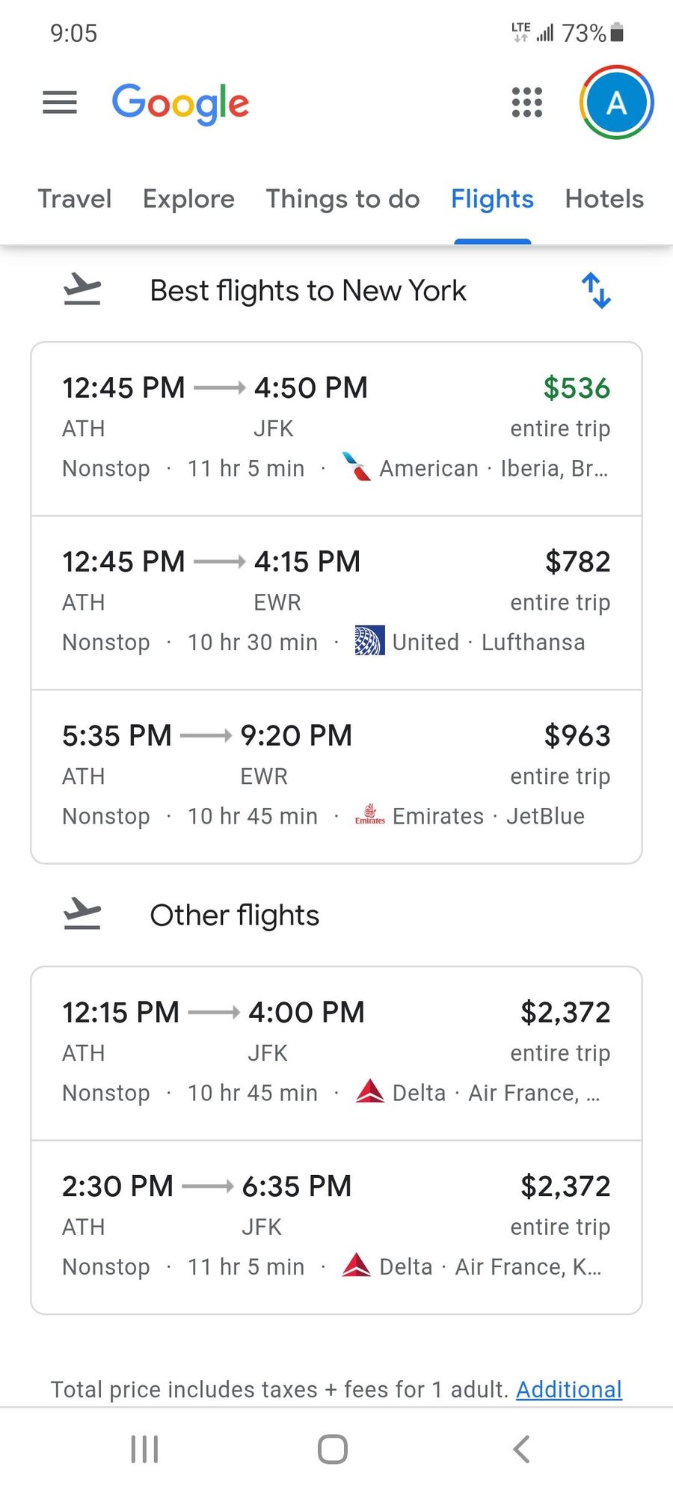The height and width of the screenshot is (1496, 673).
Task: Switch to the Explore tab
Action: [188, 199]
